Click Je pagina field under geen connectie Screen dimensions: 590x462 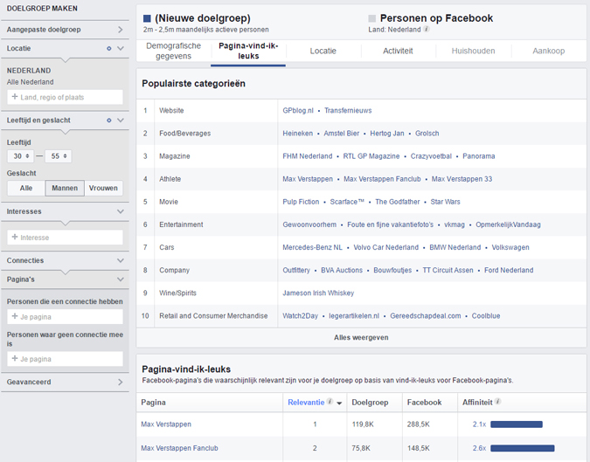tap(65, 359)
